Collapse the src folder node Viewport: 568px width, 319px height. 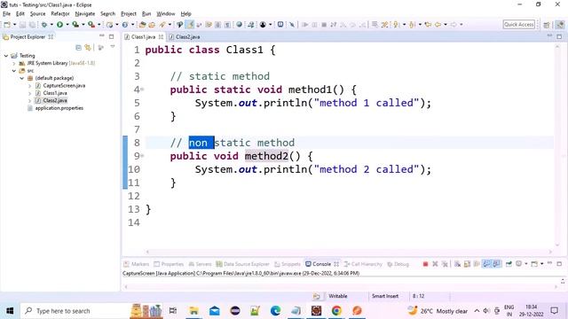(x=14, y=71)
